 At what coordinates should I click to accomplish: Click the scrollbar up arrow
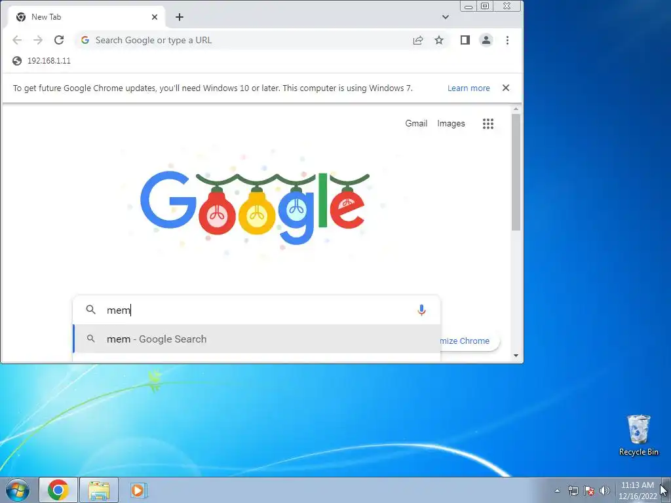(x=516, y=109)
